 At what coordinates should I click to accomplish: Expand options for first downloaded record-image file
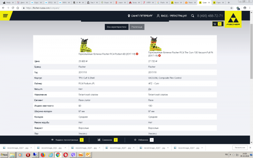(31, 148)
